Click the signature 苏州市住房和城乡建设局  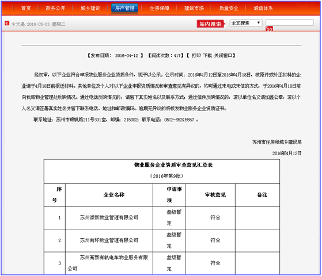click(x=276, y=142)
